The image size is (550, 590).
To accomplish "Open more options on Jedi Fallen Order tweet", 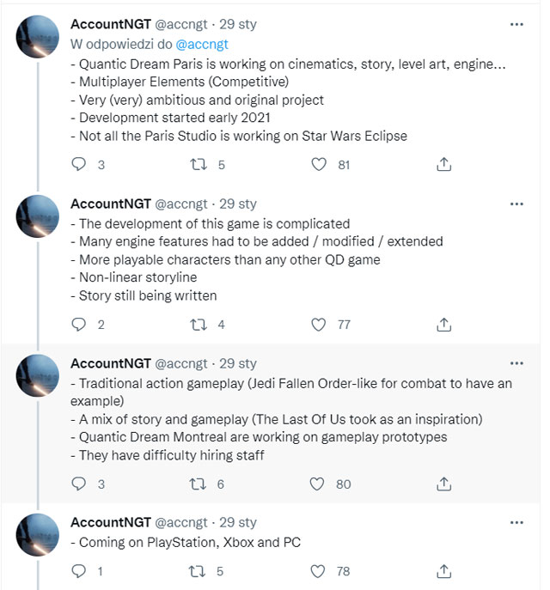I will click(x=516, y=363).
